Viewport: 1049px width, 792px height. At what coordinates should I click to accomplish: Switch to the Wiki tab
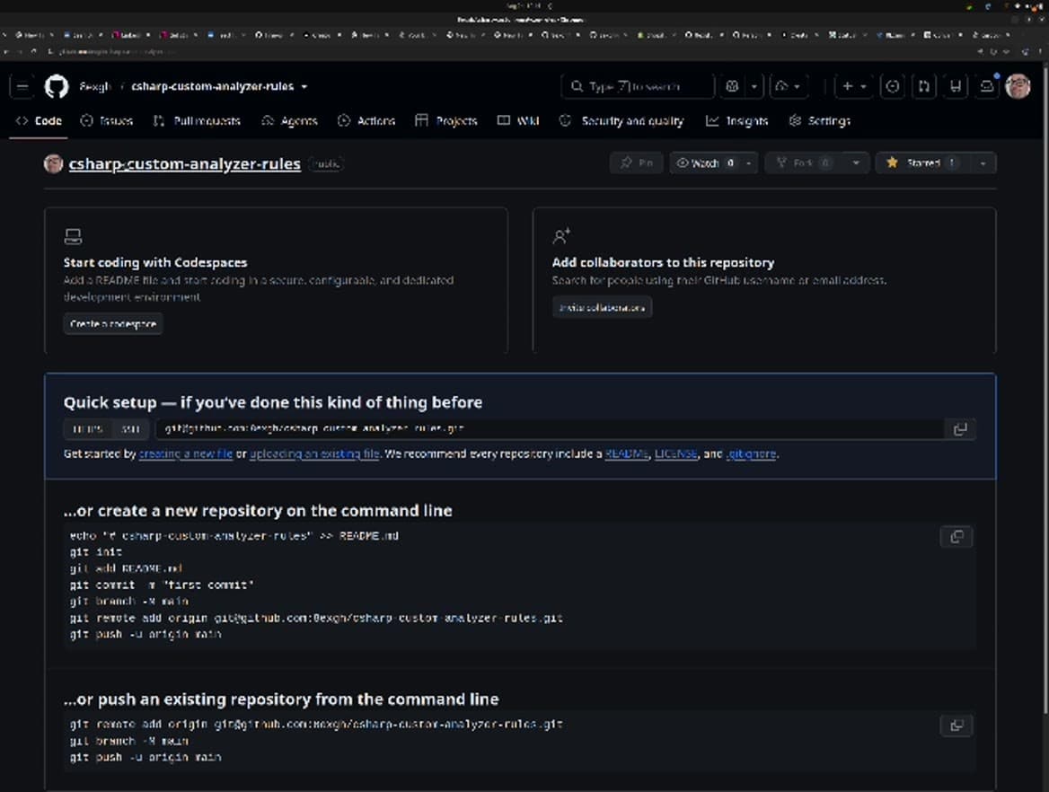coord(518,121)
